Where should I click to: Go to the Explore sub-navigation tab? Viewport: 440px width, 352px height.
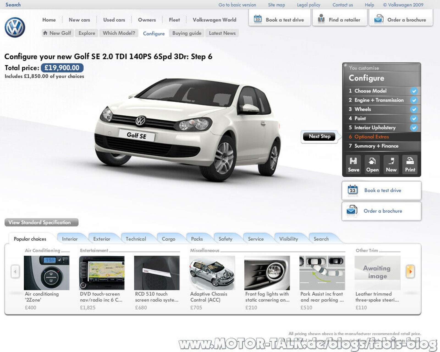[x=87, y=33]
